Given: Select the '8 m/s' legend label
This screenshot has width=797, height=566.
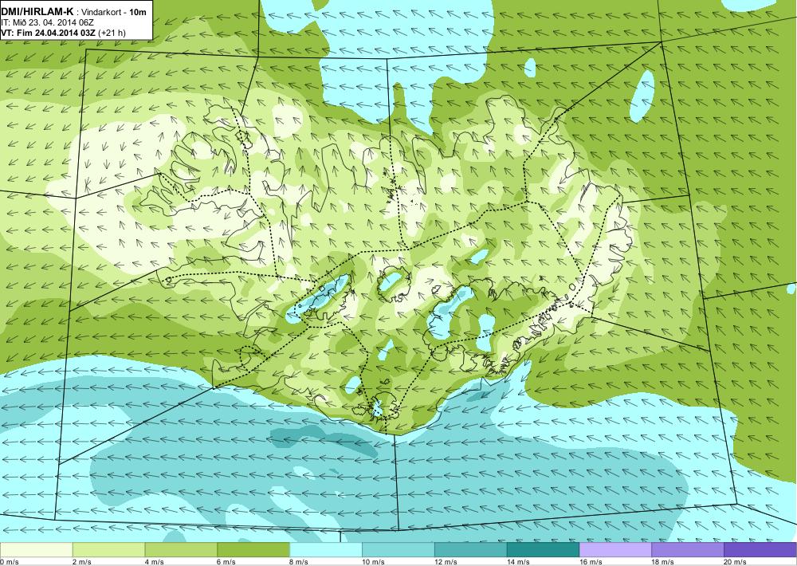Looking at the screenshot, I should click(300, 562).
